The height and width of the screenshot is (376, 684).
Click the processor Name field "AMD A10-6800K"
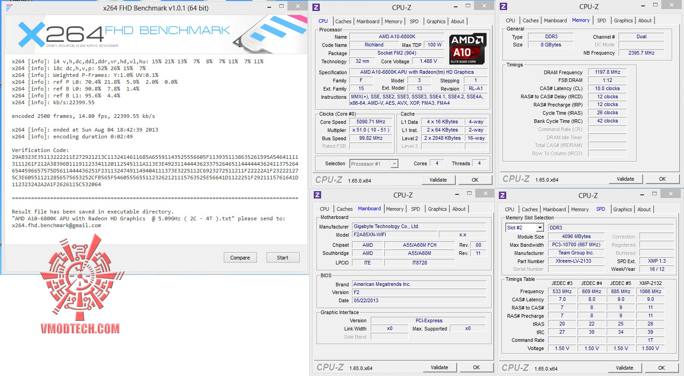click(397, 37)
